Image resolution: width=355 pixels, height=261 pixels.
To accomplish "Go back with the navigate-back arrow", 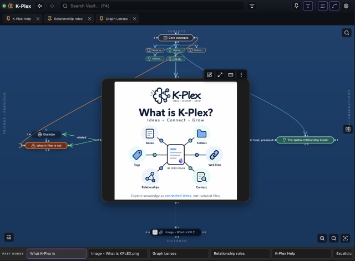I will click(x=39, y=6).
